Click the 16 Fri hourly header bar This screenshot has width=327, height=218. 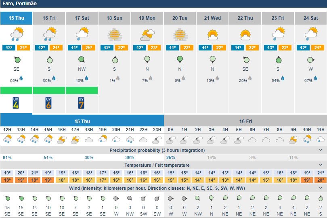click(x=245, y=121)
